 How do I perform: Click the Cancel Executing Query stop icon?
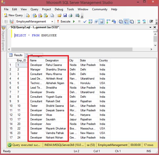[x=79, y=22]
